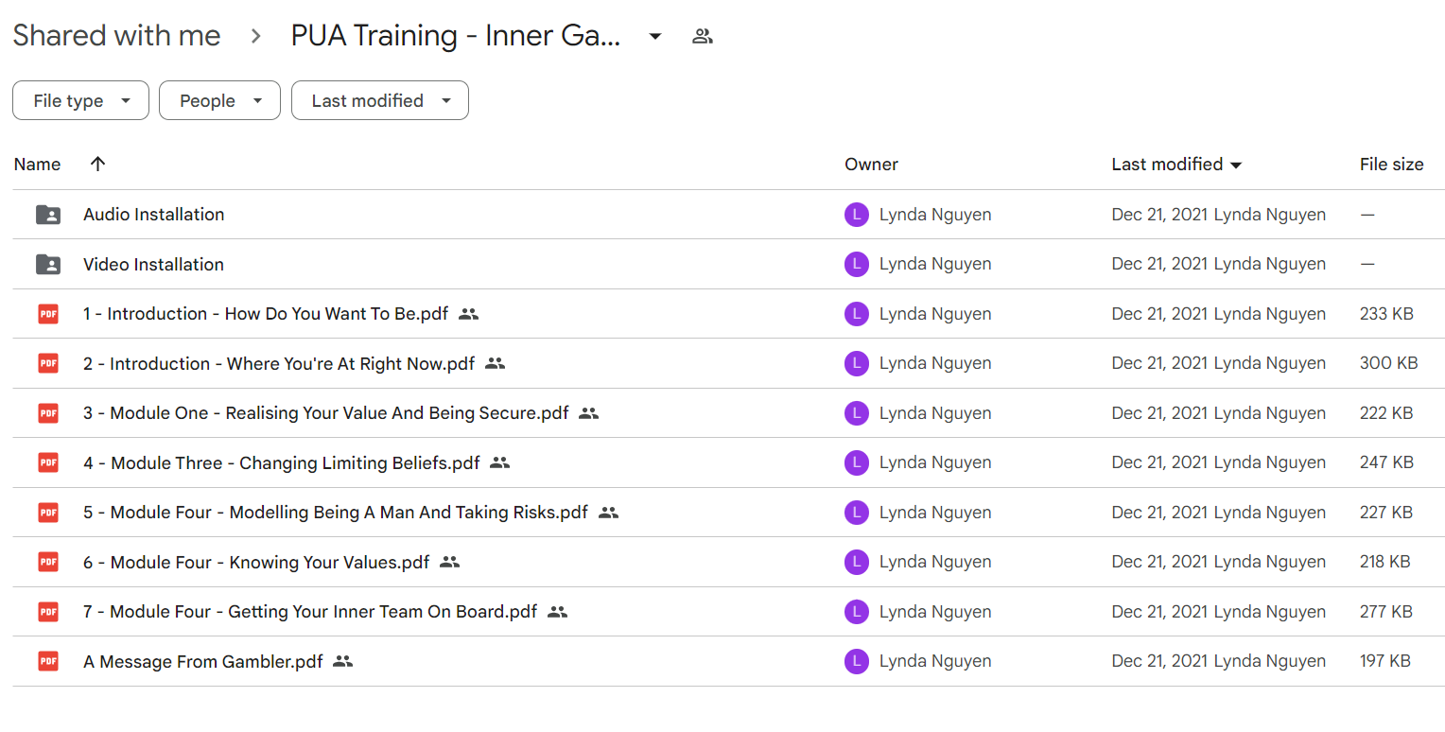Go back to Shared with me
The height and width of the screenshot is (732, 1445).
point(116,36)
